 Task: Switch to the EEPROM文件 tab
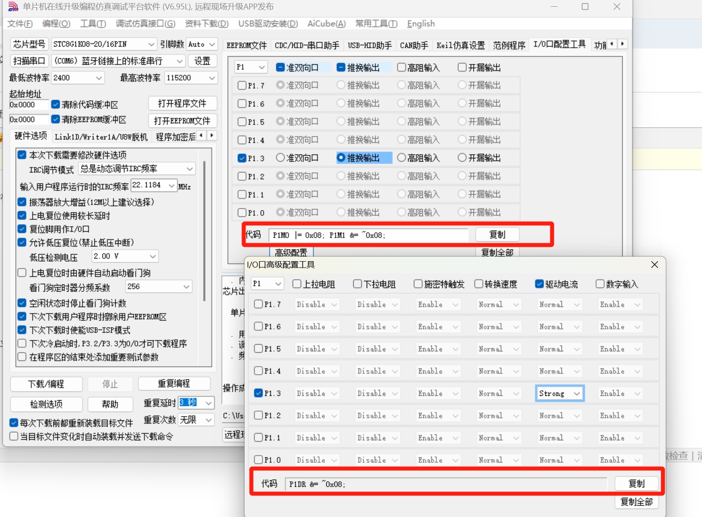246,45
